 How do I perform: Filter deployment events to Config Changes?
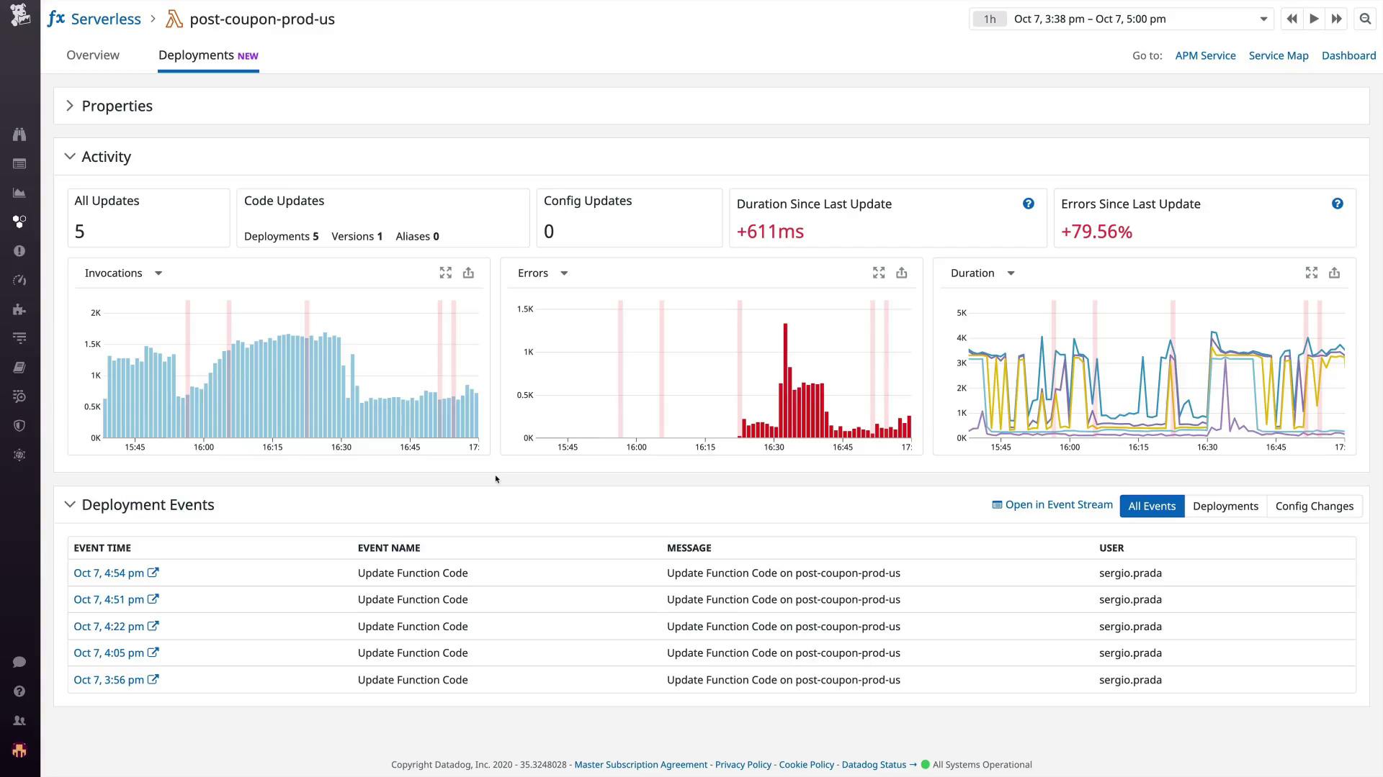(1315, 506)
